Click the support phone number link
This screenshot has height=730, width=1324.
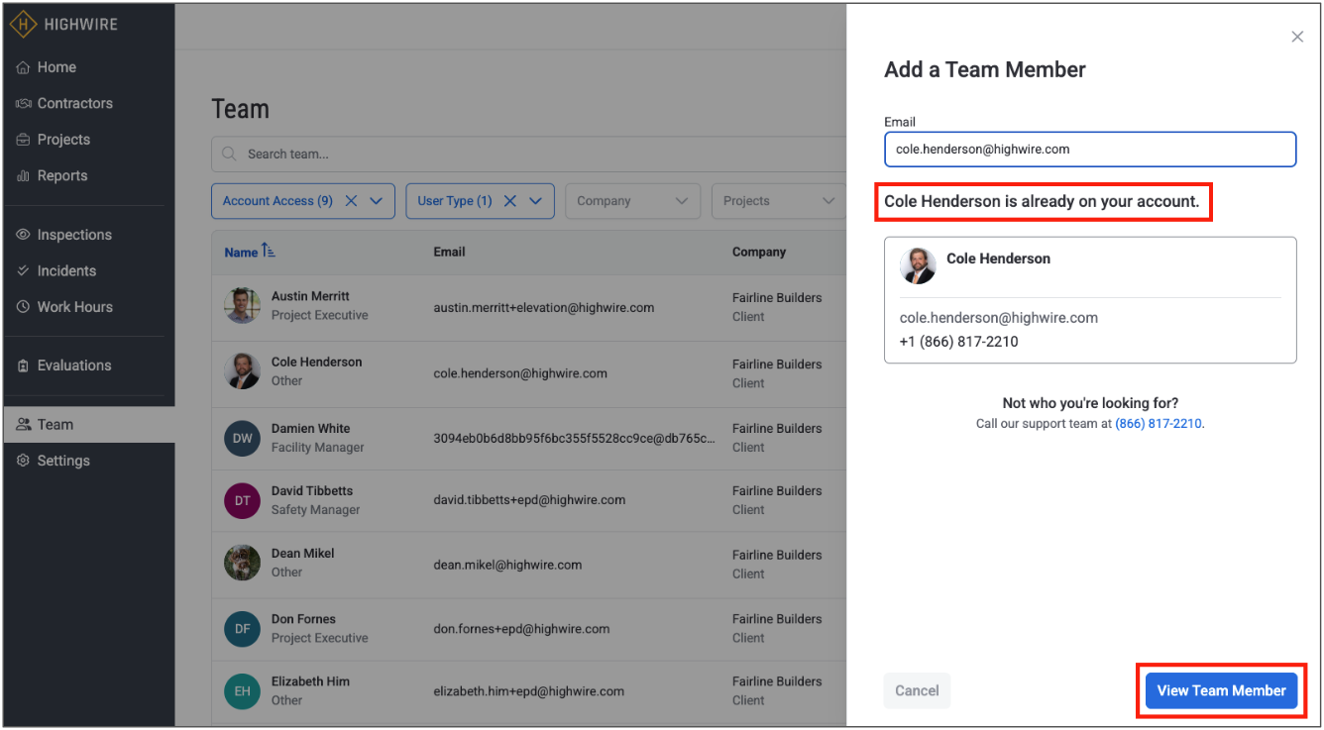point(1158,423)
